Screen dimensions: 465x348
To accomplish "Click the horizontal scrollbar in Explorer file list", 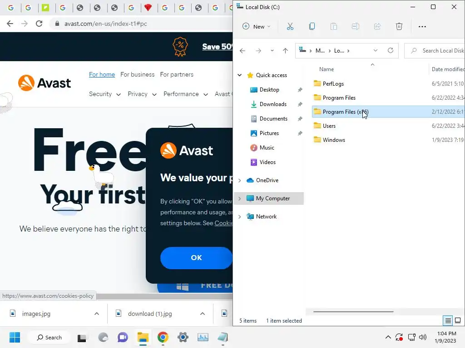I will tap(353, 312).
